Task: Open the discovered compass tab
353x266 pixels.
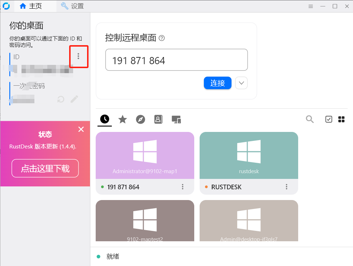Action: (140, 119)
